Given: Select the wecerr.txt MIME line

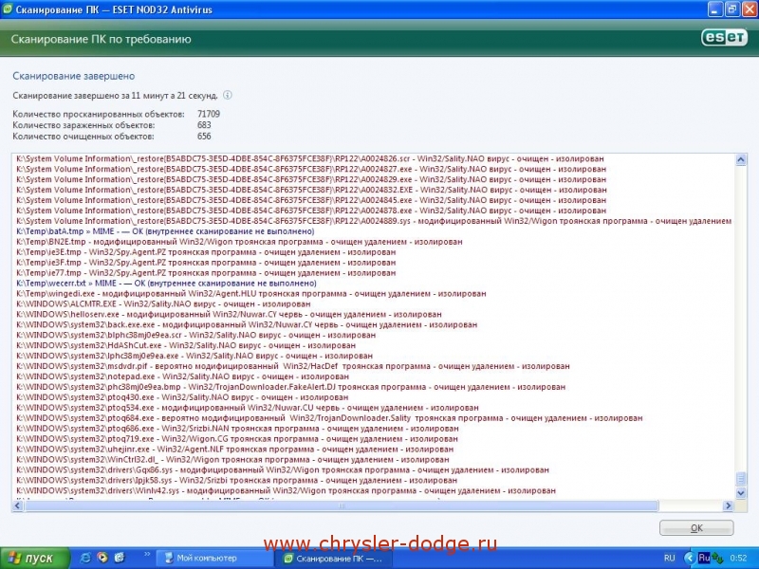Looking at the screenshot, I should 167,284.
